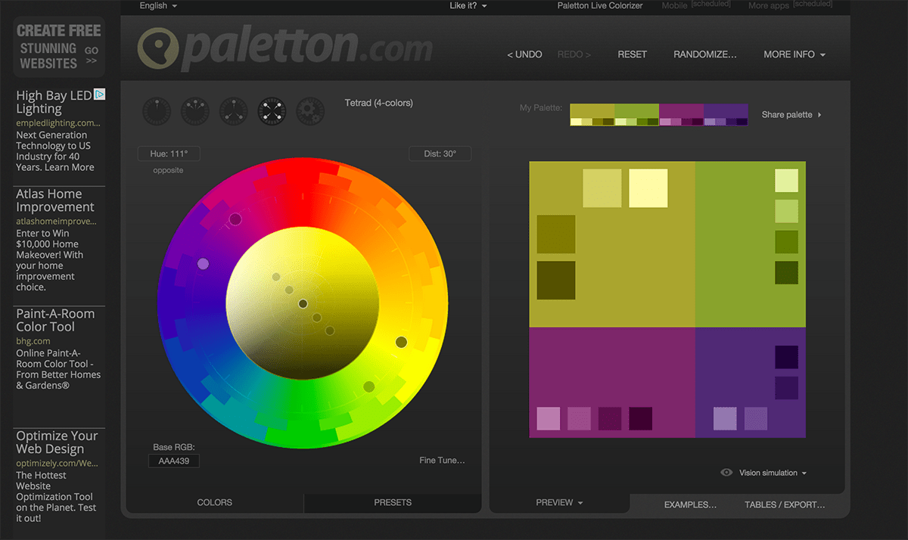Expand the Share palette menu
908x540 pixels.
(791, 114)
